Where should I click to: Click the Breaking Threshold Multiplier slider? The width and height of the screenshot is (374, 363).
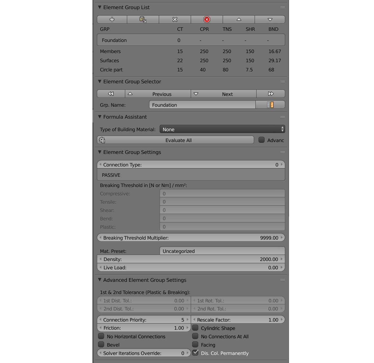coord(191,238)
